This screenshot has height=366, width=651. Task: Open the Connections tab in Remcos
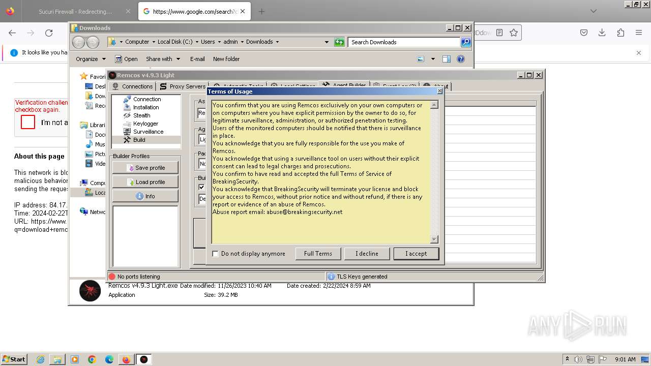click(x=132, y=86)
